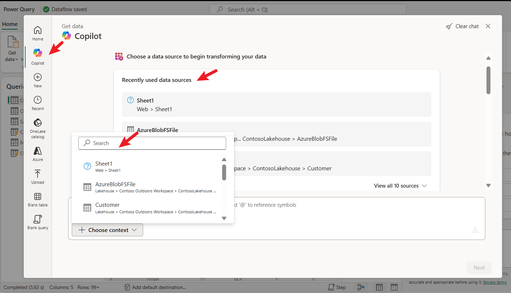Viewport: 511px width, 293px height.
Task: Click the Upload sidebar icon
Action: (x=38, y=177)
